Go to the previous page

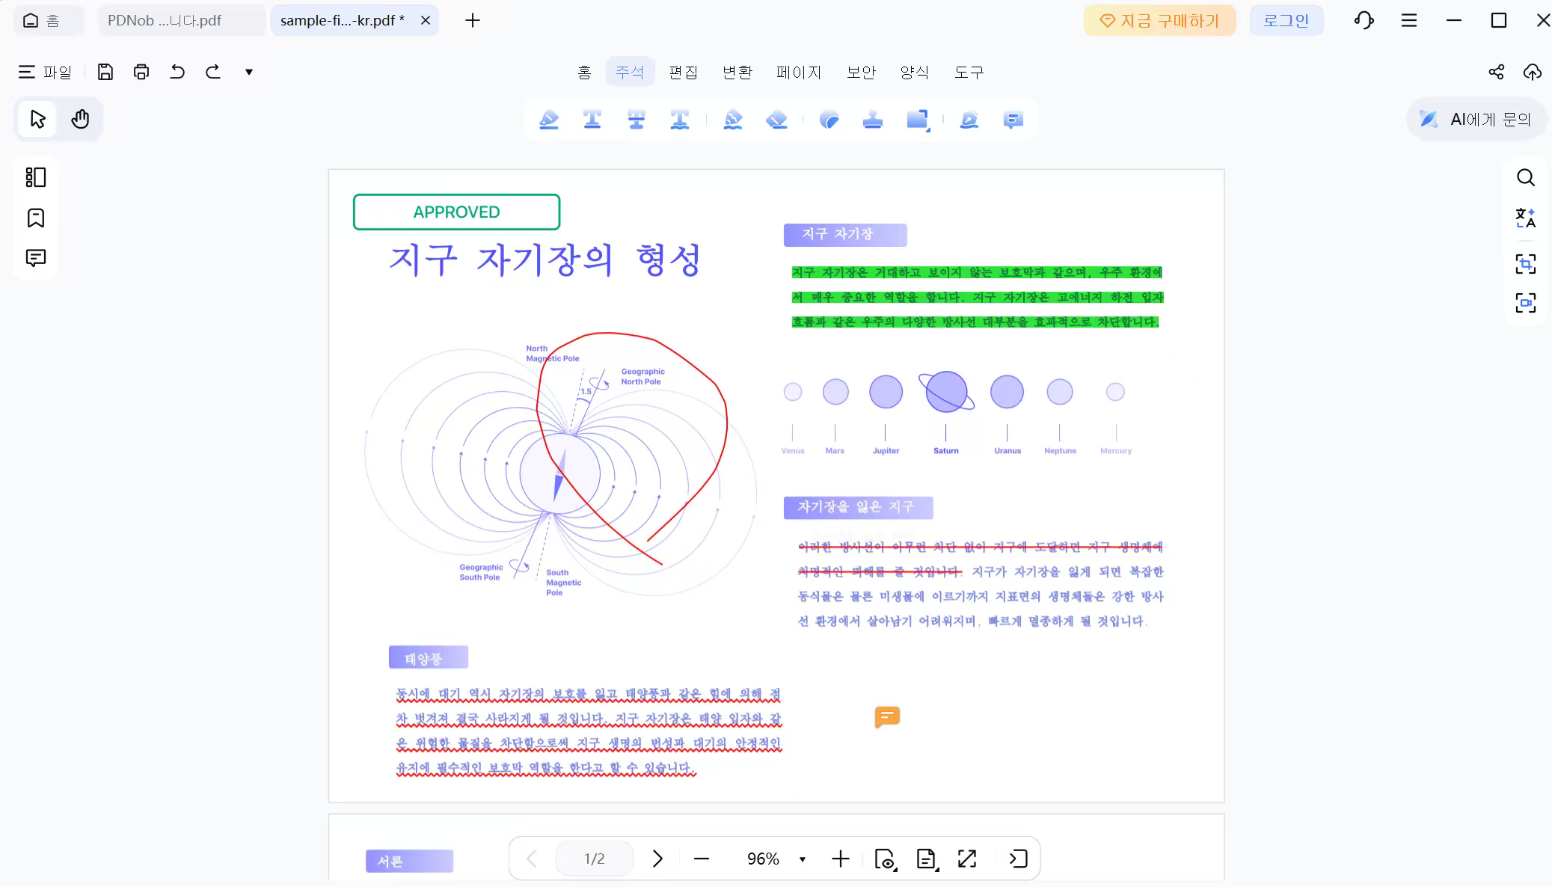coord(532,859)
